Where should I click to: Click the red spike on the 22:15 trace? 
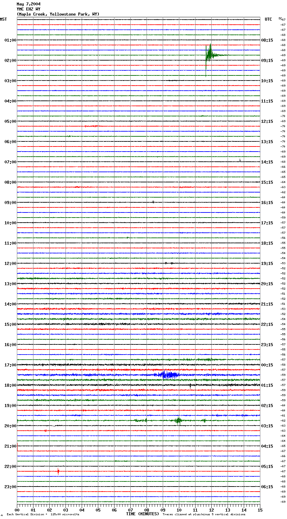(x=58, y=471)
